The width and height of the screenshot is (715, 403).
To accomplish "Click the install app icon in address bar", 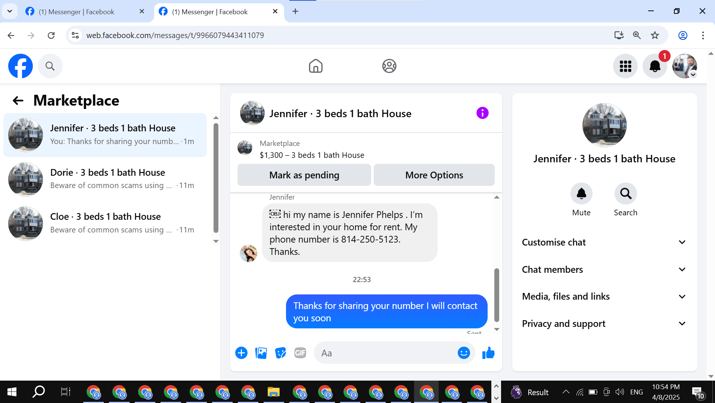I will point(619,35).
